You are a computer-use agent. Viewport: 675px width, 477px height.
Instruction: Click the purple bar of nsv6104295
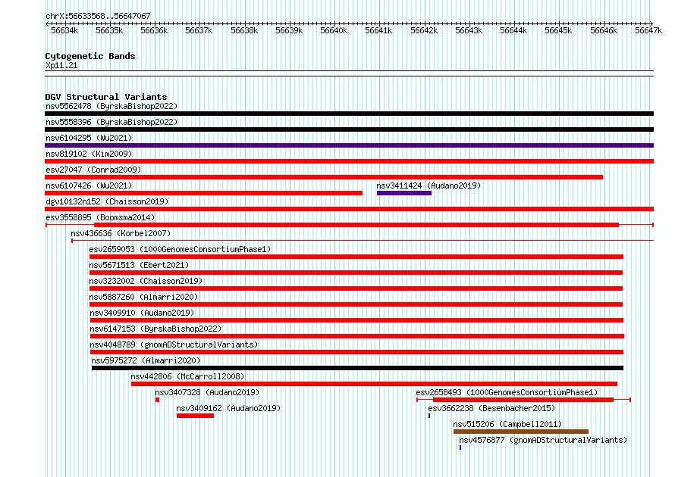pos(349,145)
